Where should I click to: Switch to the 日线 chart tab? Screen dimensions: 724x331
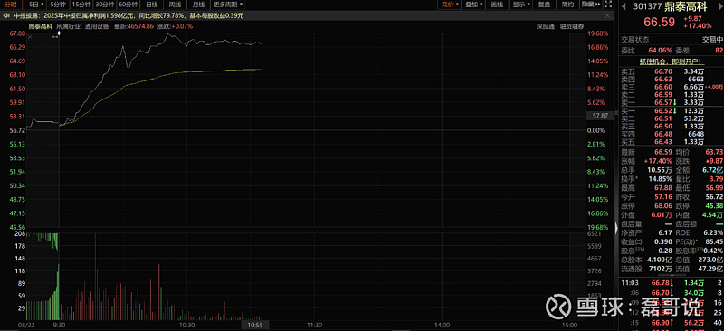(x=152, y=5)
